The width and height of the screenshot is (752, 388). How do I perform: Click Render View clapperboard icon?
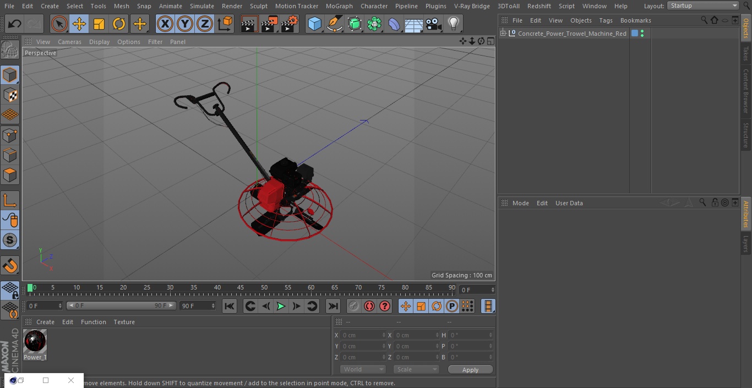(249, 24)
